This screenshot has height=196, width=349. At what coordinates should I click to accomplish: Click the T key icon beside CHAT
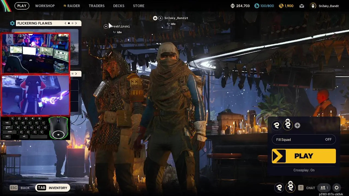[x=301, y=188]
